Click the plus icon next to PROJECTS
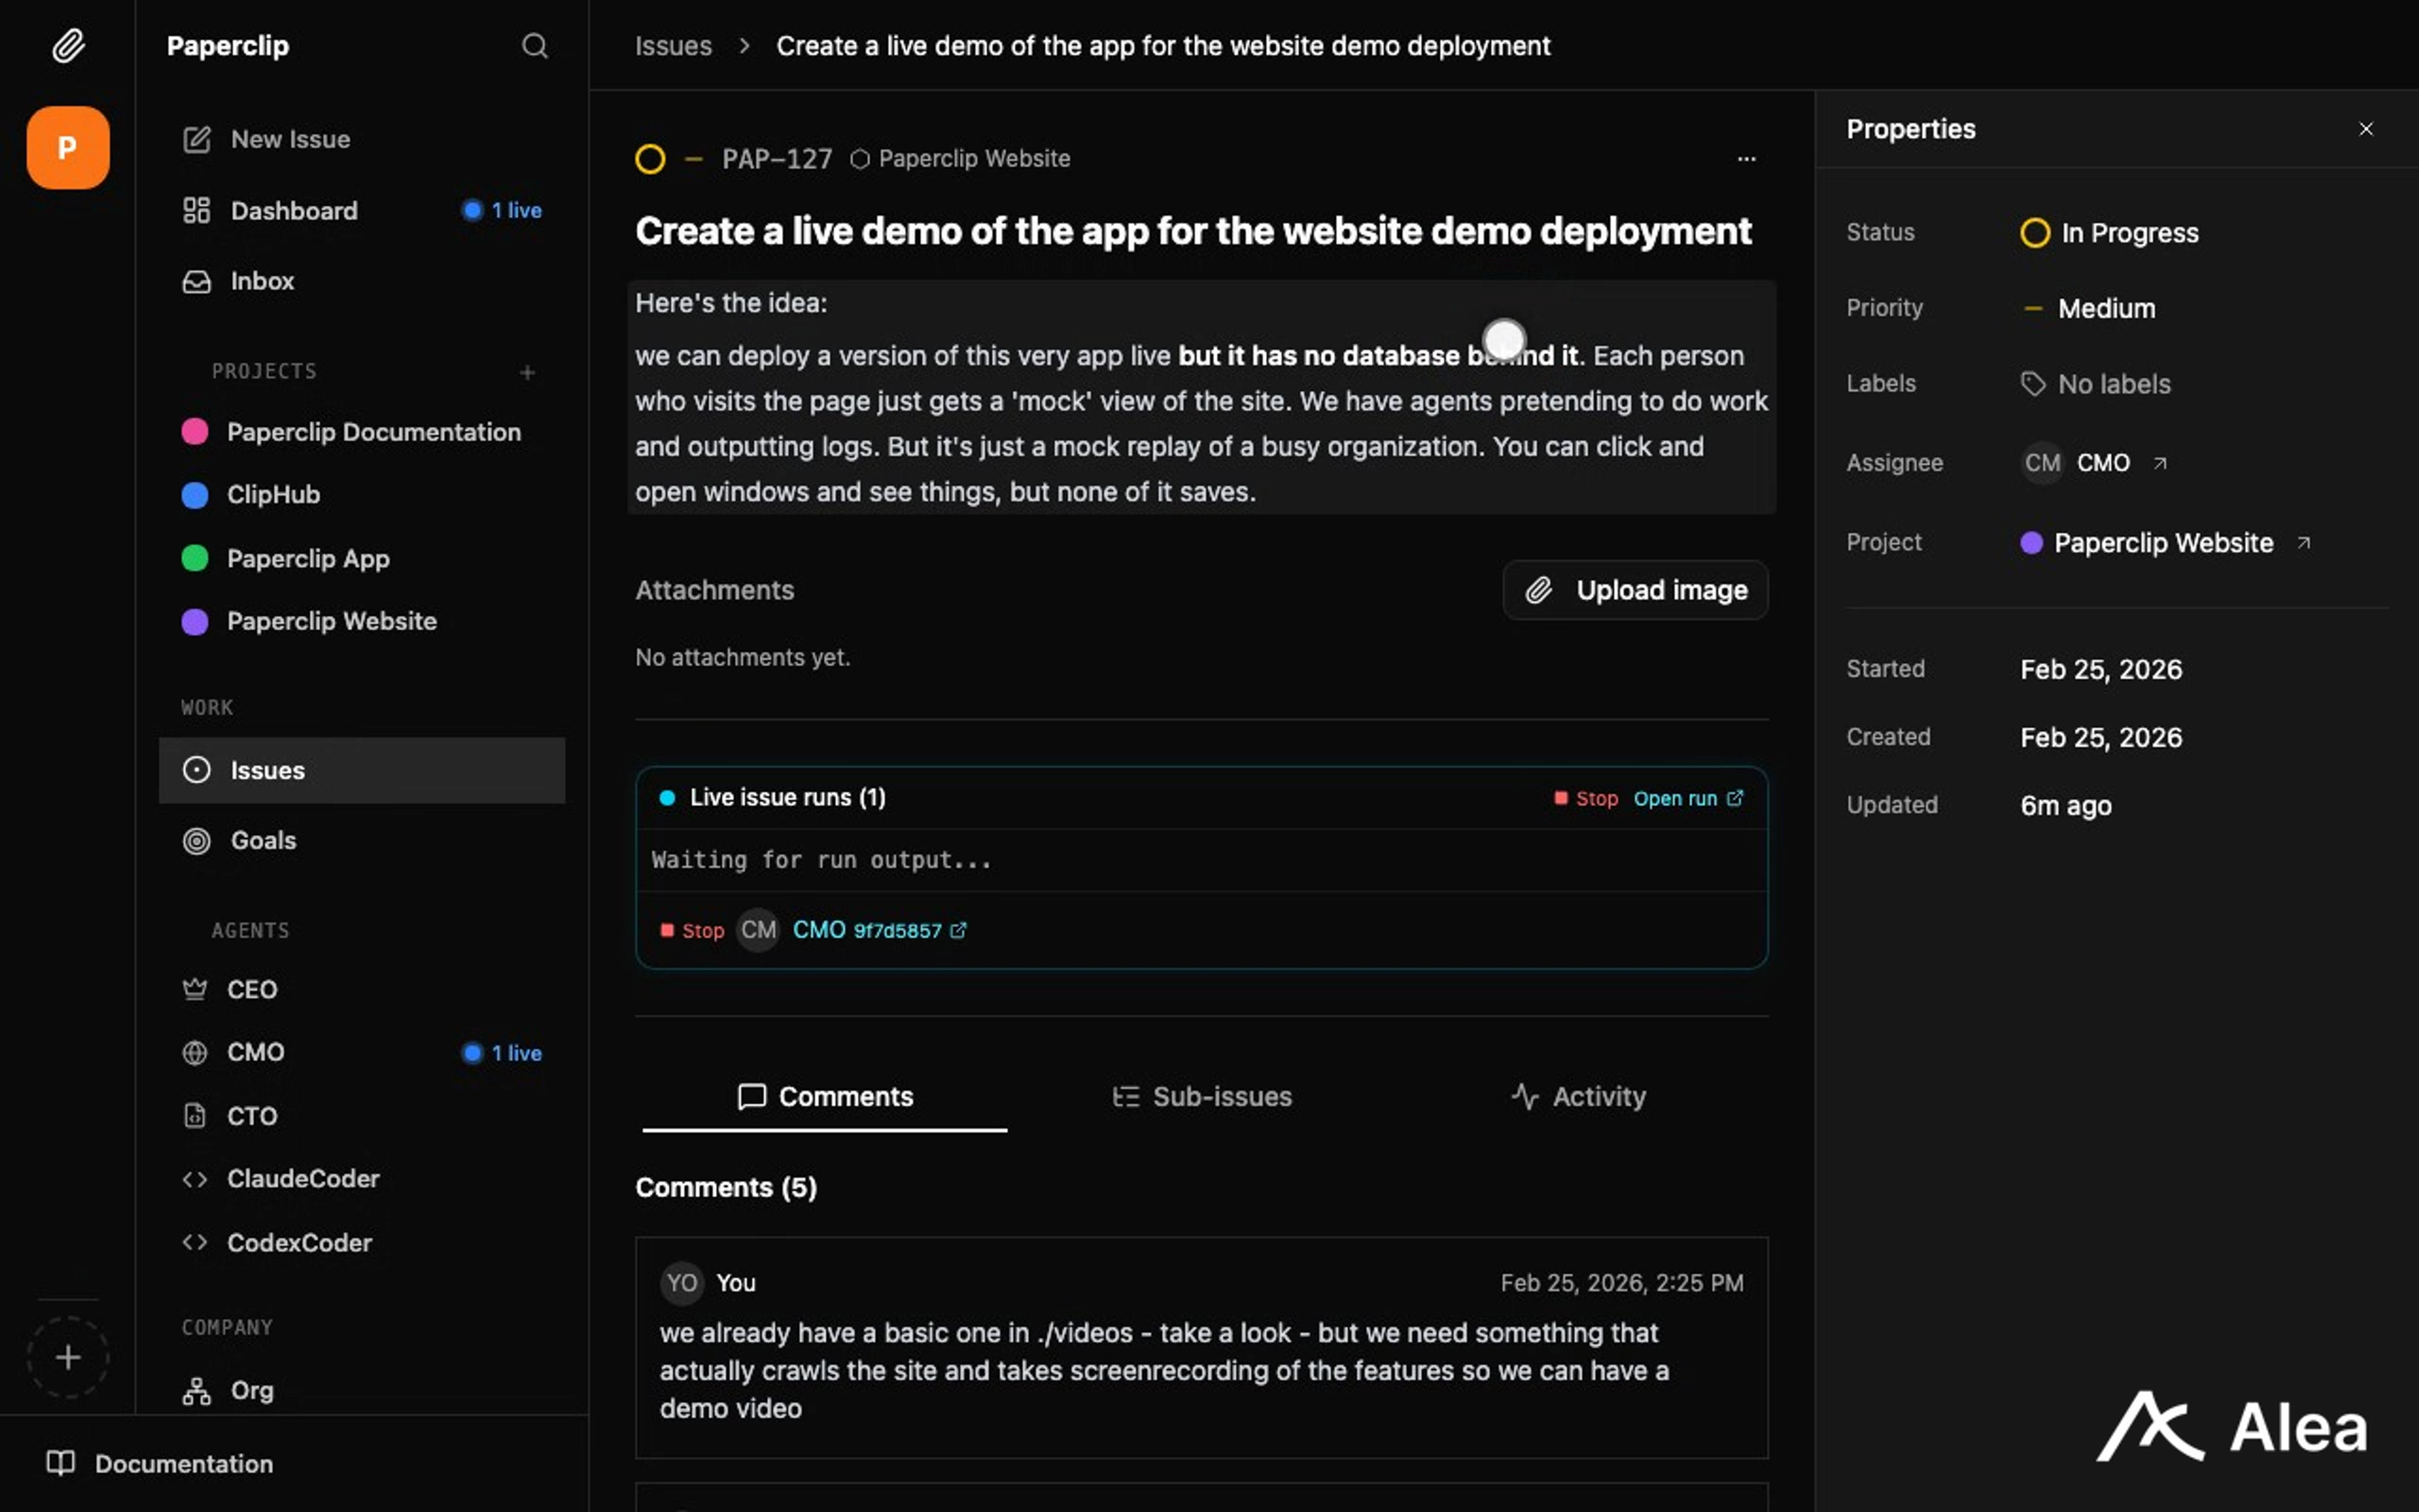This screenshot has height=1512, width=2419. (528, 373)
